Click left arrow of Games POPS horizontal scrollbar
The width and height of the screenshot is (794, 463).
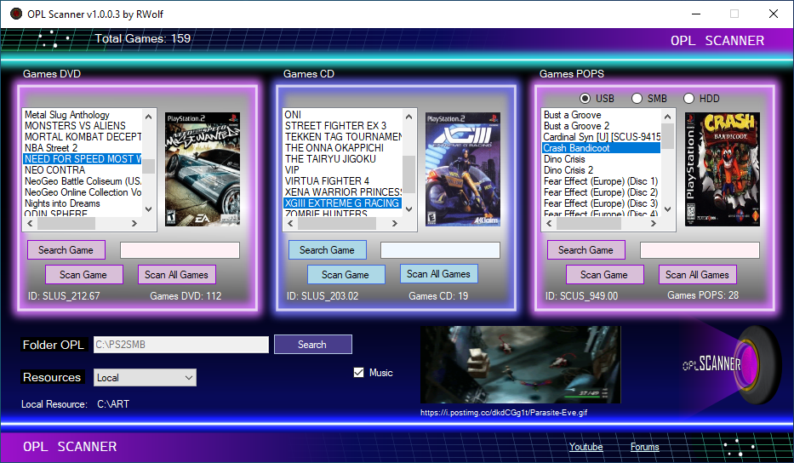[x=549, y=223]
